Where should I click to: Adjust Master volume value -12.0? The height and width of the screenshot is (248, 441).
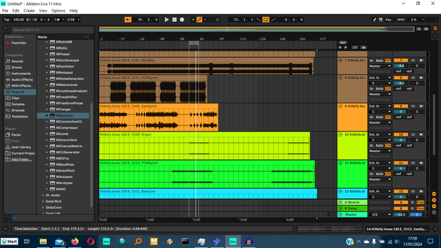click(401, 214)
